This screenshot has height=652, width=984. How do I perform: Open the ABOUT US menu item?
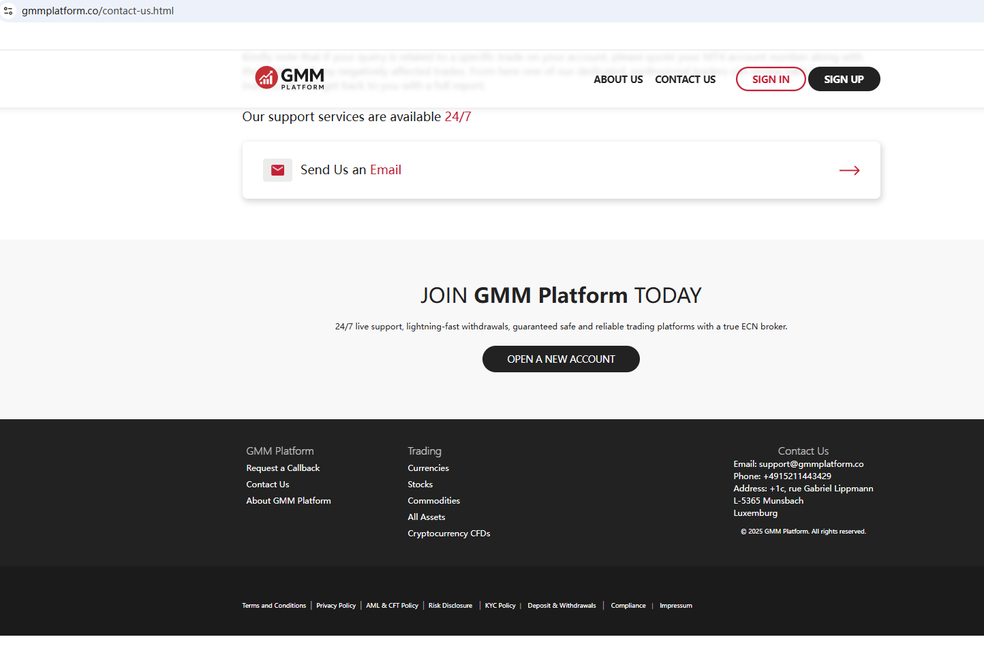pos(618,80)
